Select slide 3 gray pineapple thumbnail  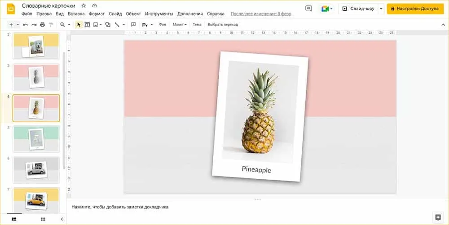(36, 77)
